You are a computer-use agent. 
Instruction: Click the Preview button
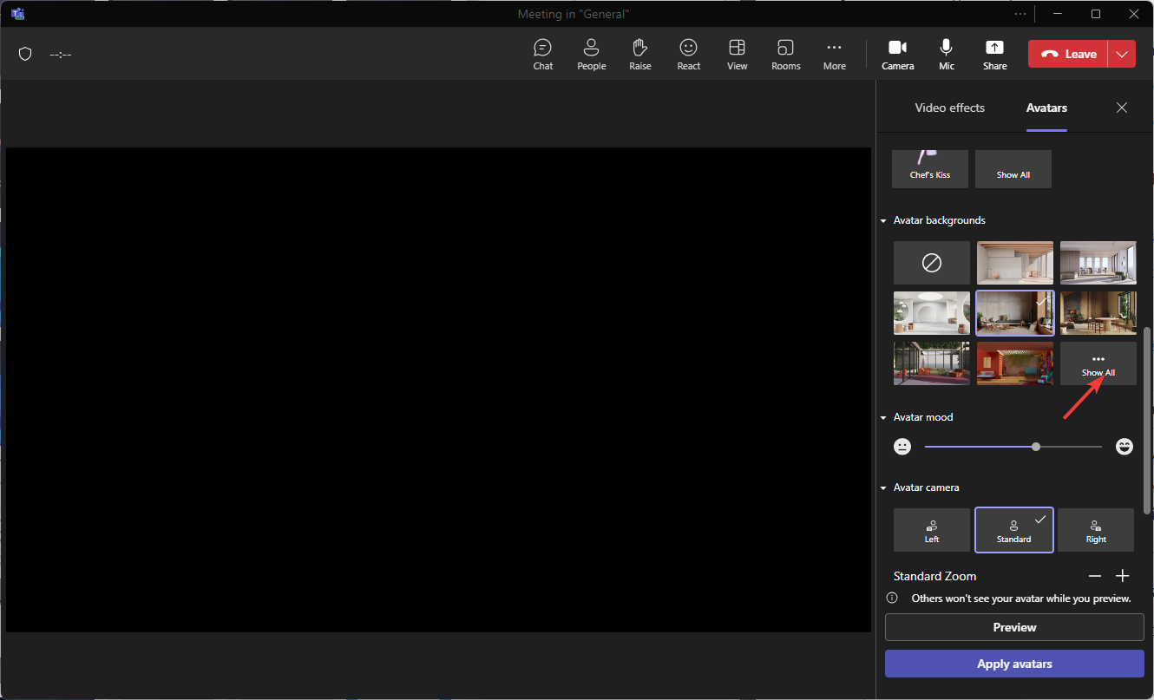(1014, 627)
